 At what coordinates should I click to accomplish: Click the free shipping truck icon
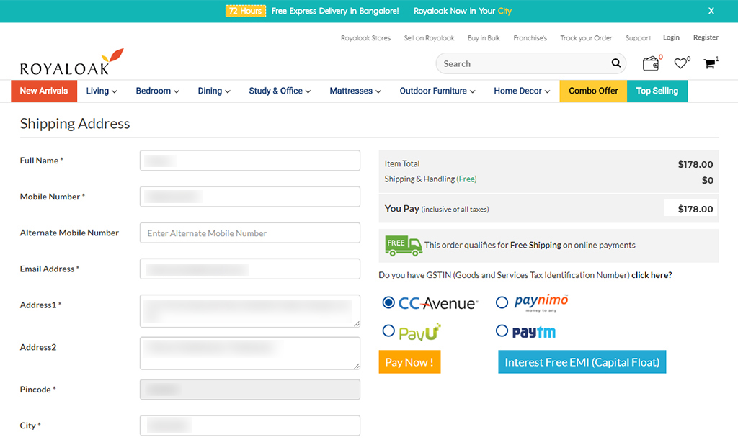404,246
